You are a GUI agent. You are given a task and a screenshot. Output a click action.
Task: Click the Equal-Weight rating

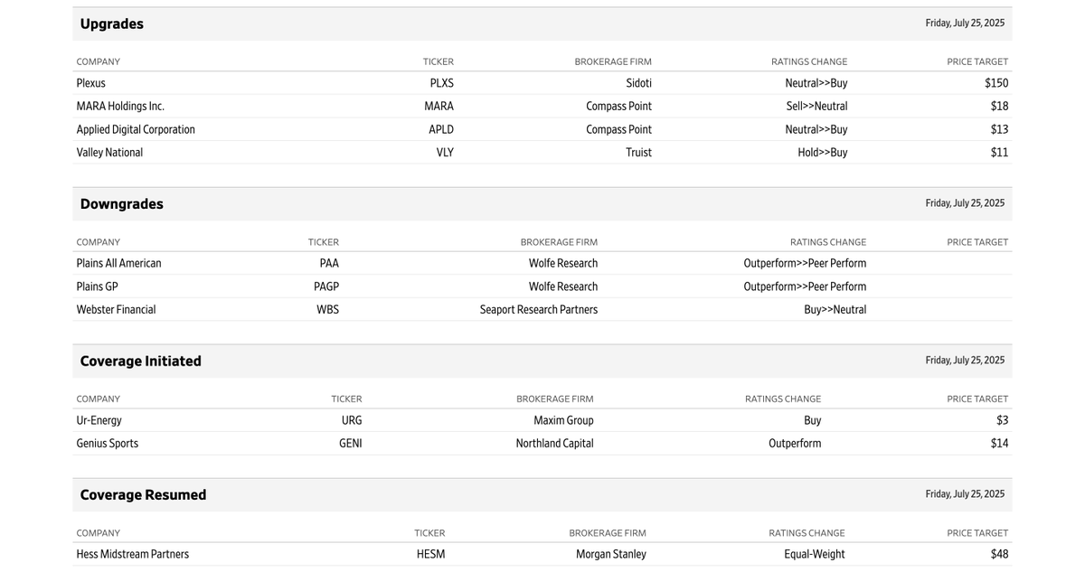coord(815,555)
